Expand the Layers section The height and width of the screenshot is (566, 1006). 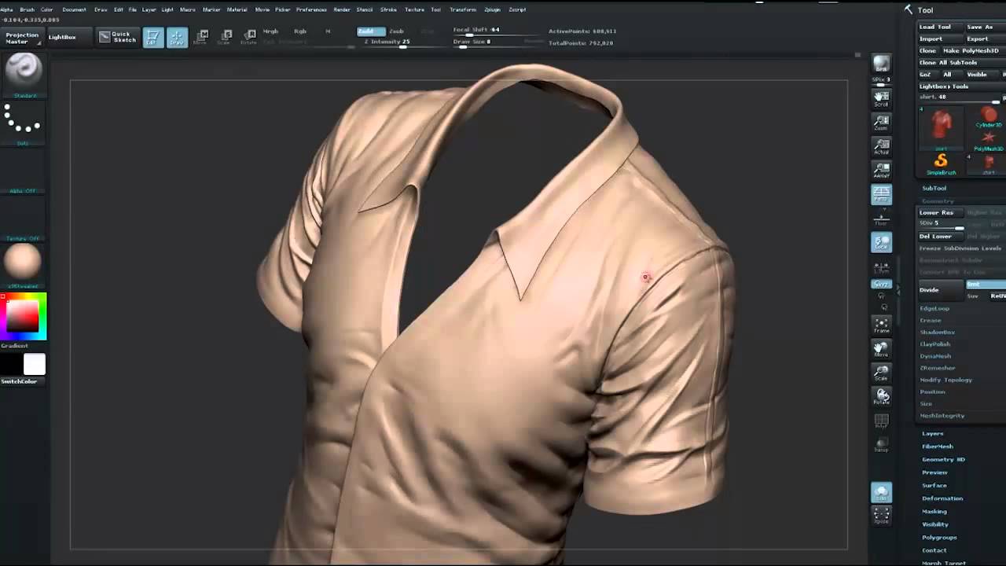933,433
